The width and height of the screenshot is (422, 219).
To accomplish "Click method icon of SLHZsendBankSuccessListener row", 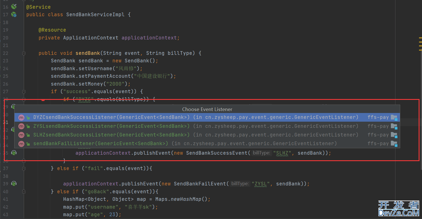I will tap(21, 135).
